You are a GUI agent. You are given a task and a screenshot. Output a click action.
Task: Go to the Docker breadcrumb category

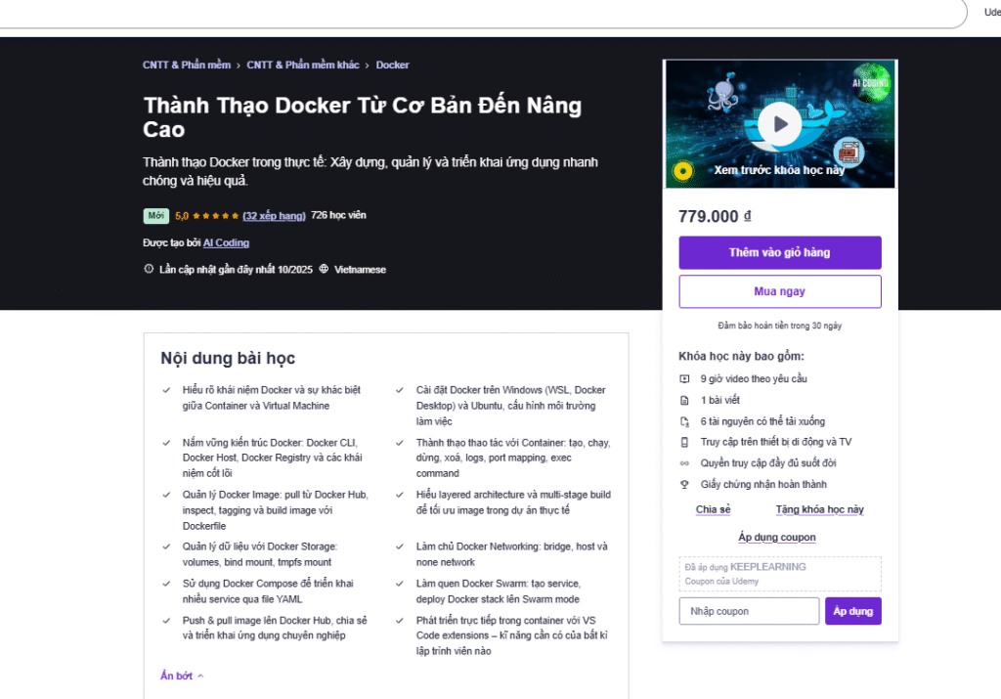coord(392,66)
